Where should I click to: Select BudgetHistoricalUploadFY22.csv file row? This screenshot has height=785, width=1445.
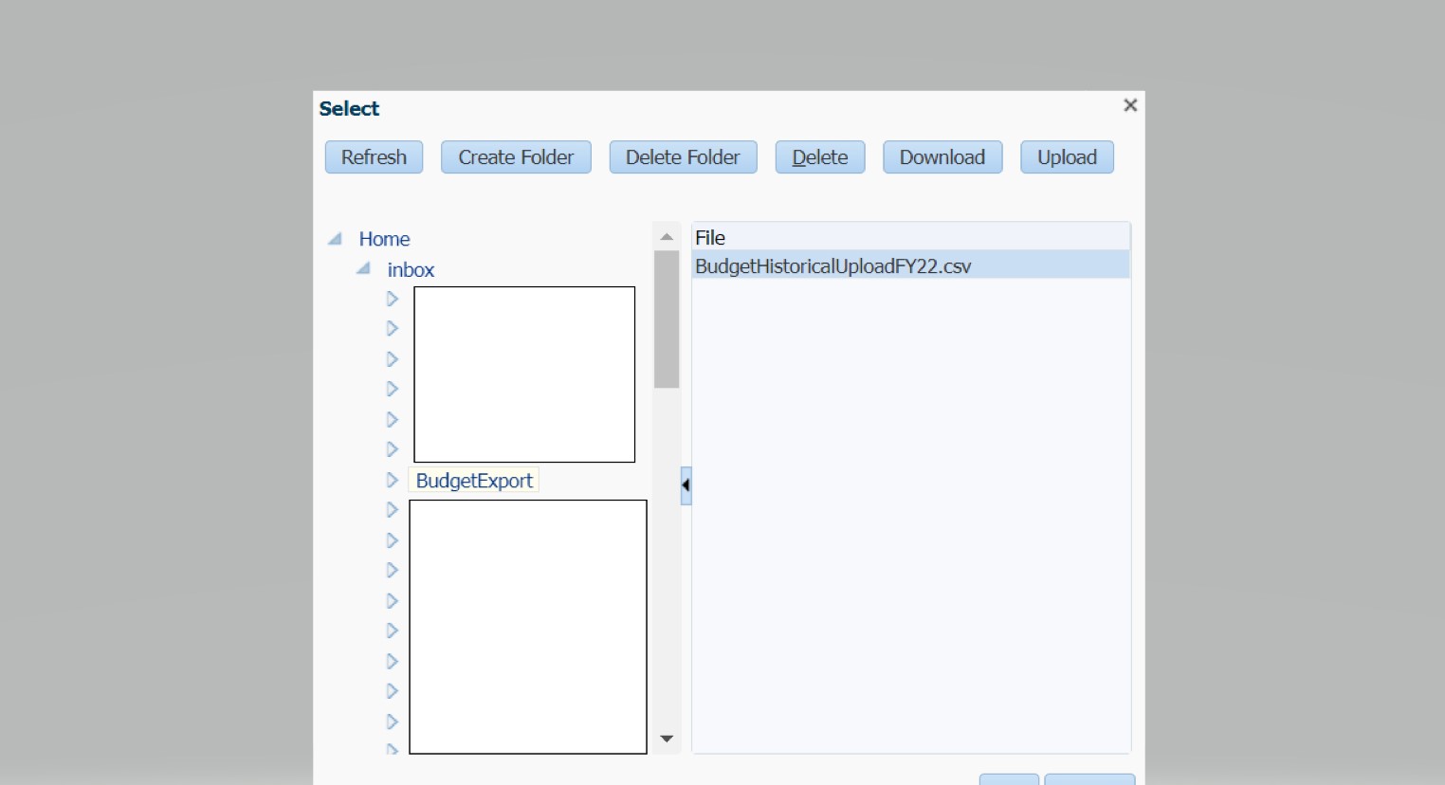(x=910, y=266)
